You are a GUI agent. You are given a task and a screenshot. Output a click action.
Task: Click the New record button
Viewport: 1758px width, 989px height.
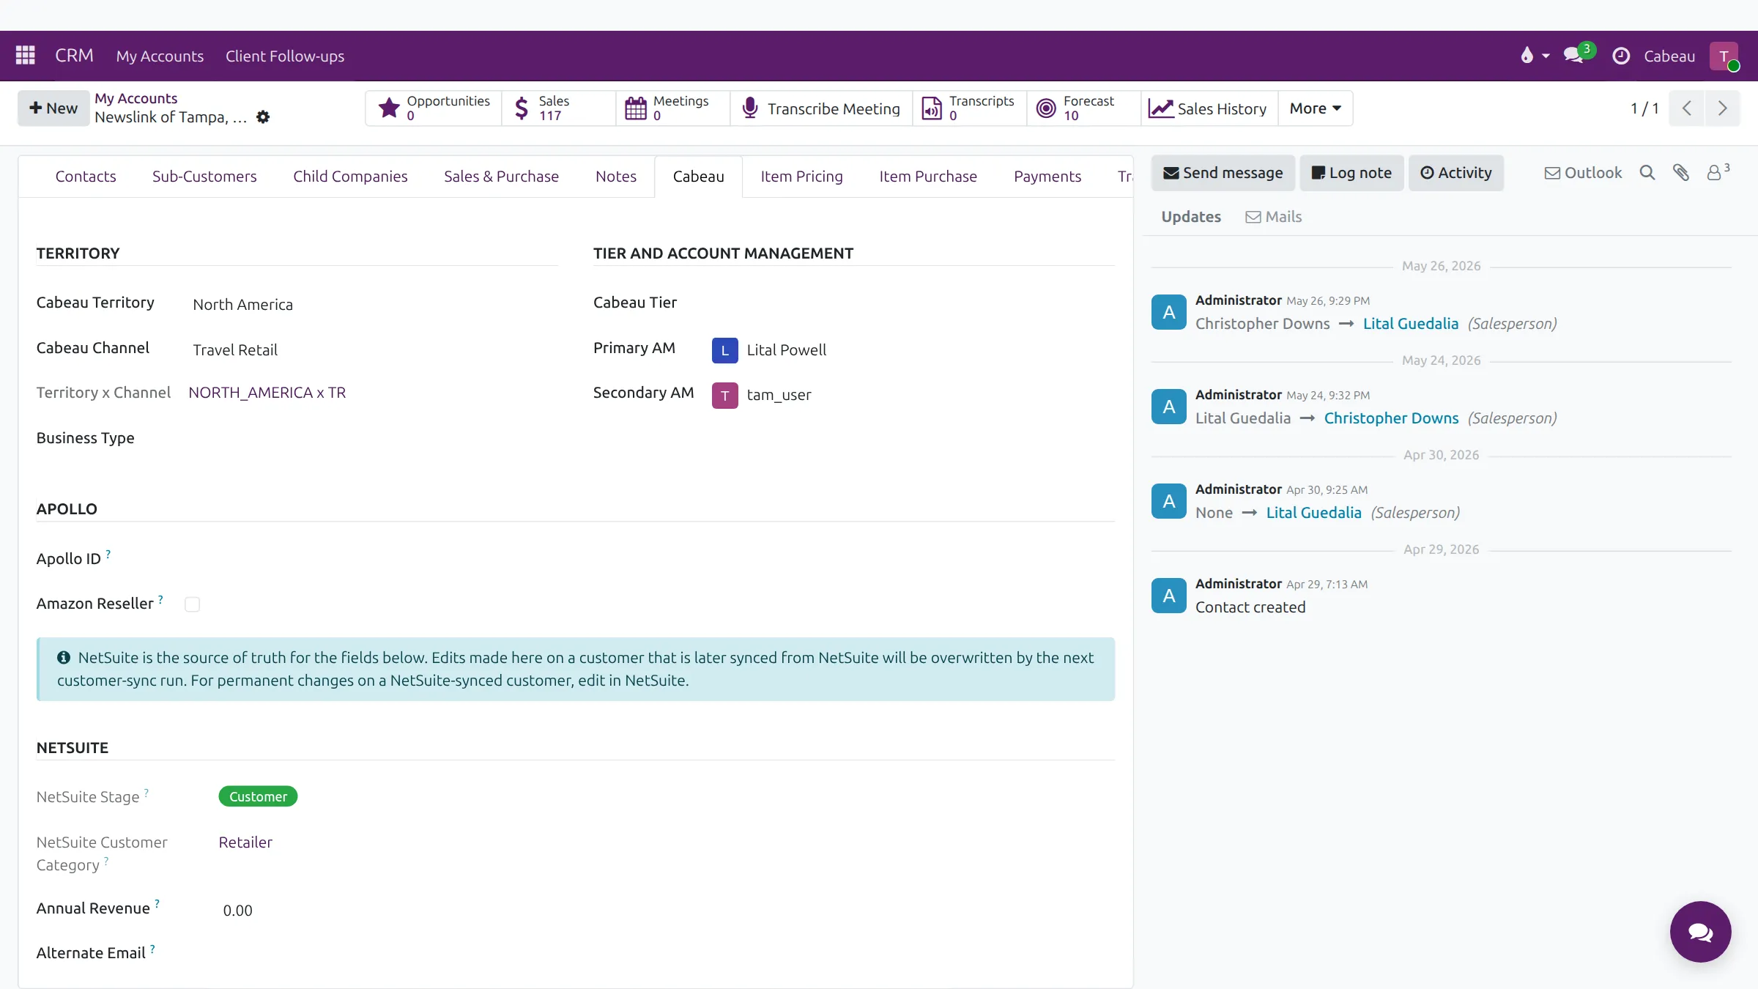pyautogui.click(x=53, y=108)
